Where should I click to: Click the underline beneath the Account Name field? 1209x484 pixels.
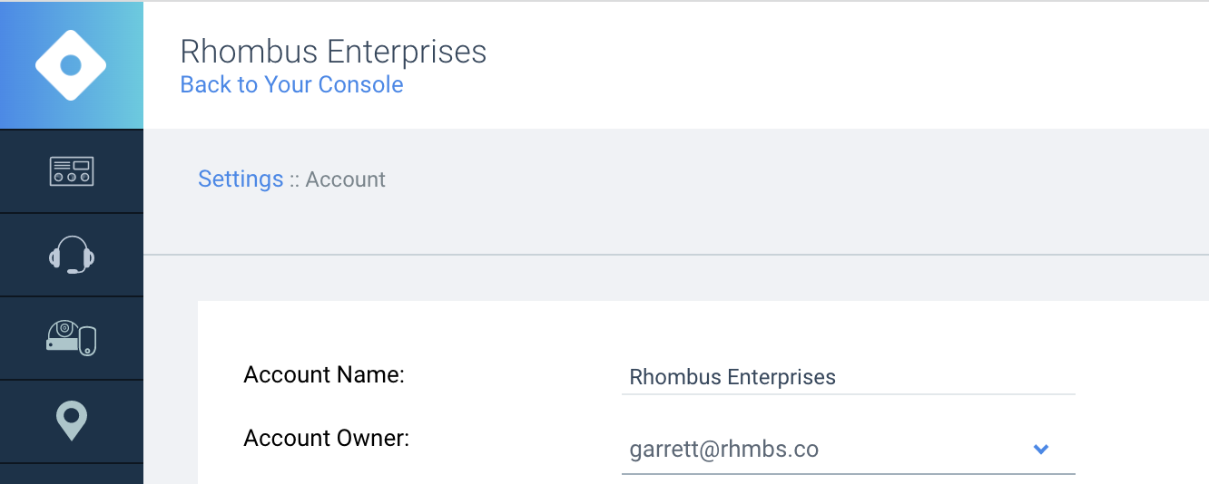(848, 394)
